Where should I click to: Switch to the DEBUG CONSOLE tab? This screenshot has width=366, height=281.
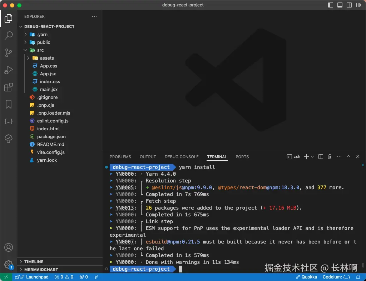182,157
